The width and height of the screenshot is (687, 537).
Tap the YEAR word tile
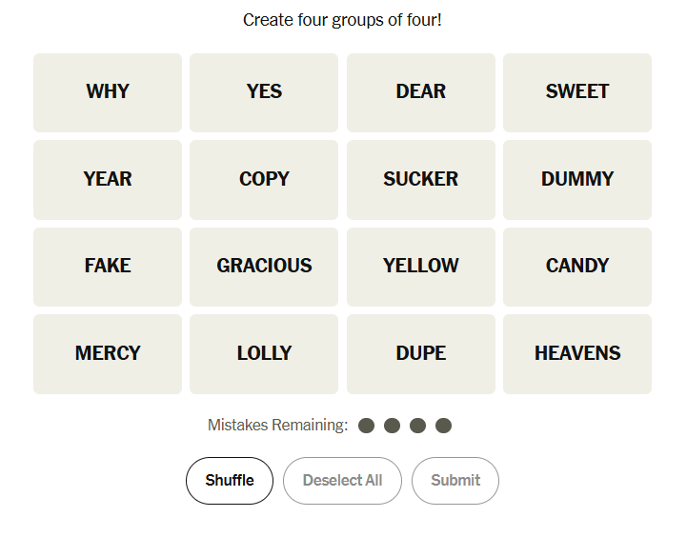click(x=108, y=179)
